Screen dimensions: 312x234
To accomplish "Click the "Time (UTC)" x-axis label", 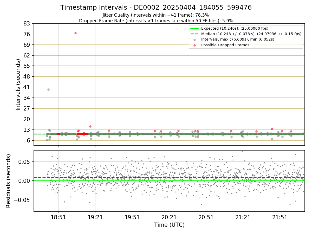I will (x=169, y=225).
